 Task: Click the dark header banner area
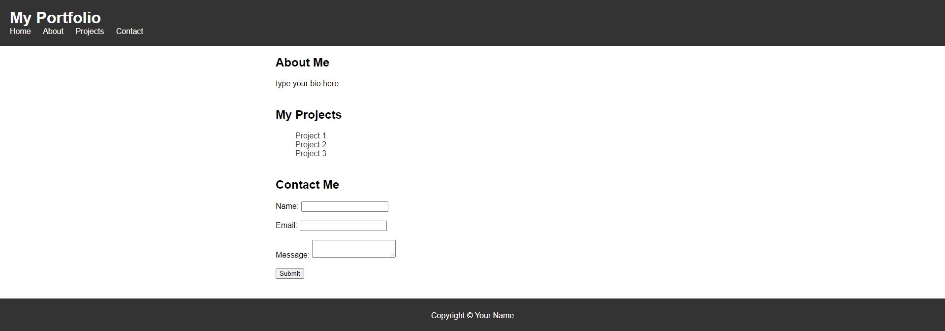point(472,15)
